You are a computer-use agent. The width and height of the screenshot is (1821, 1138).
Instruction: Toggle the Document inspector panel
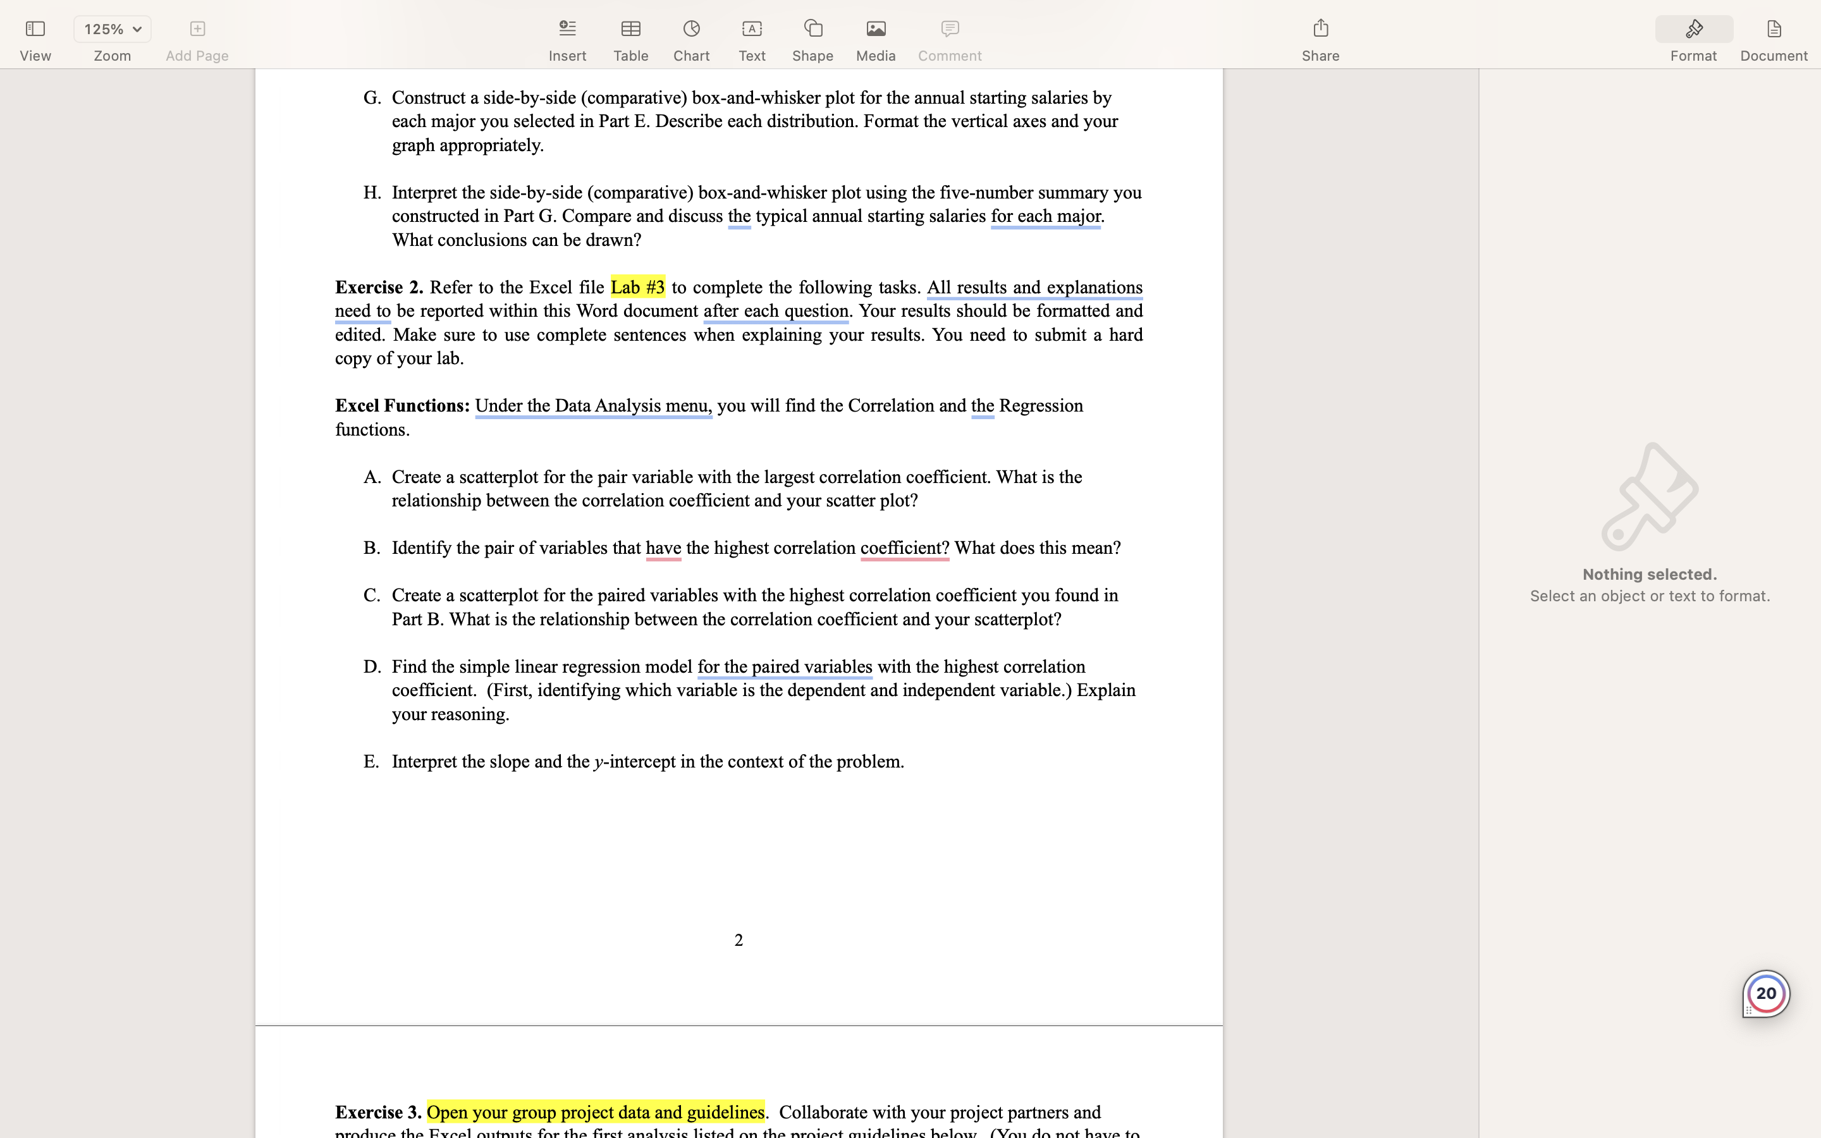1773,29
